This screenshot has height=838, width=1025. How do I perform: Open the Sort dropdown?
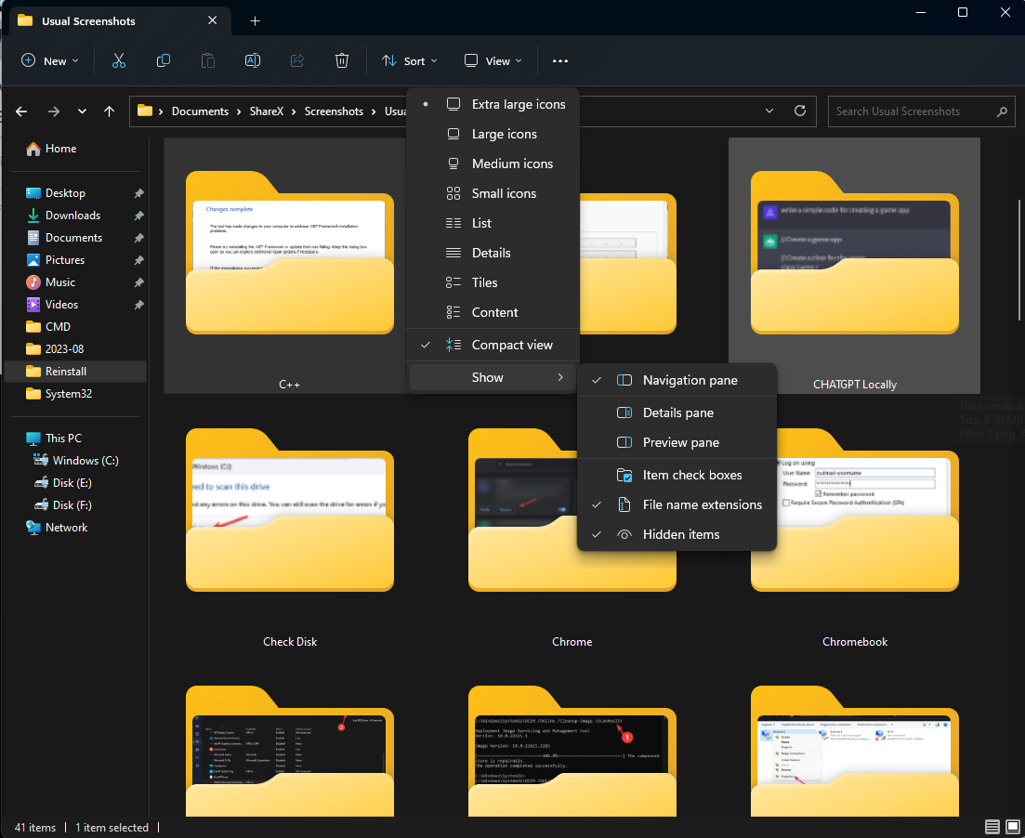pyautogui.click(x=409, y=60)
